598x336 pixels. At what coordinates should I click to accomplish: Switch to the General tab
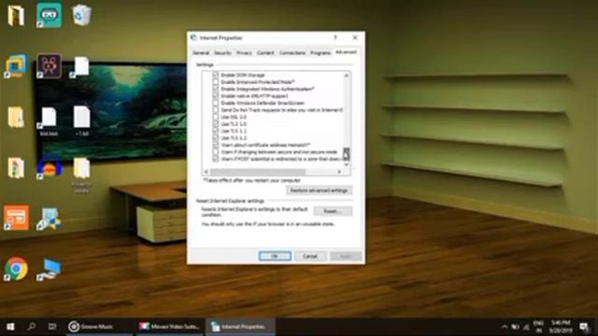point(201,53)
